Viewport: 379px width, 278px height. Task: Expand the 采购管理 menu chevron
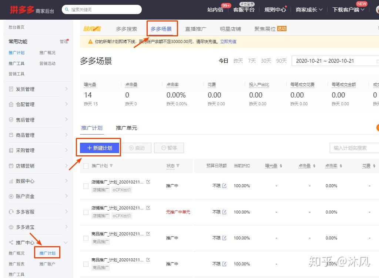(x=67, y=150)
